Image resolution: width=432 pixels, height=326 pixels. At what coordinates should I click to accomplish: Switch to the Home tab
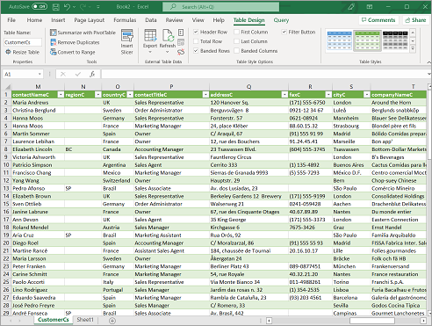click(34, 20)
